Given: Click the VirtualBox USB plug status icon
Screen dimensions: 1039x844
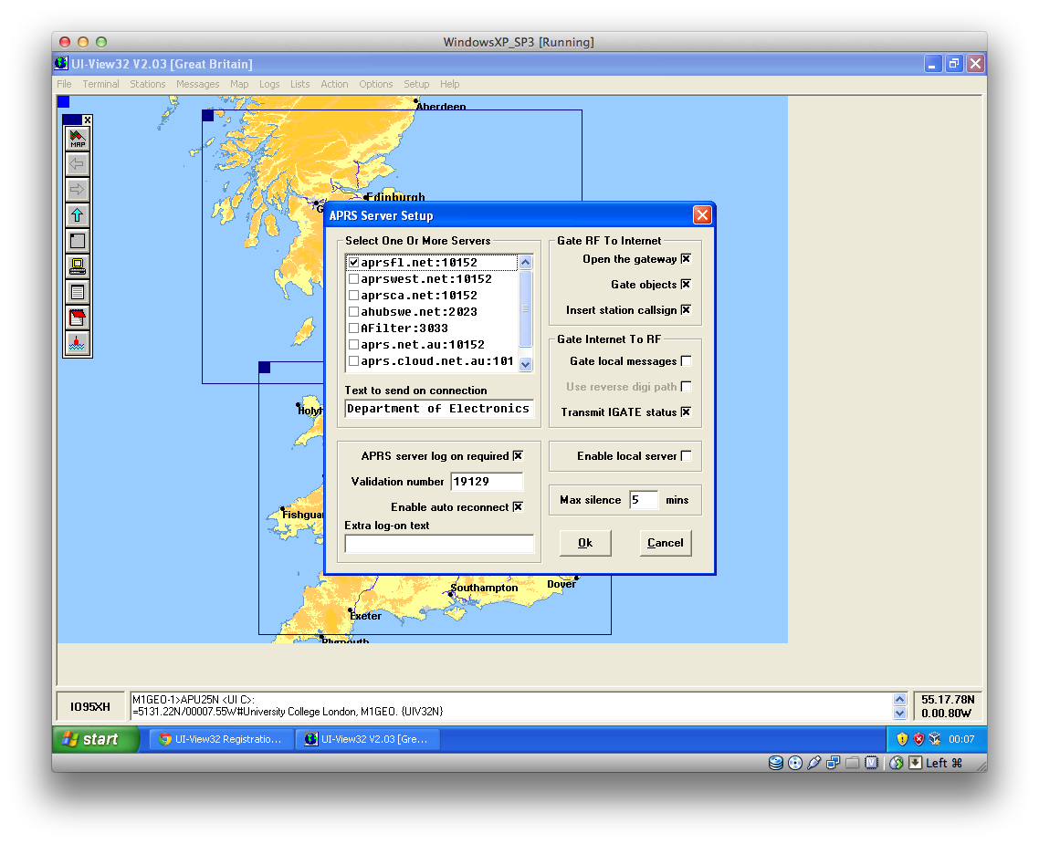Looking at the screenshot, I should pyautogui.click(x=813, y=763).
